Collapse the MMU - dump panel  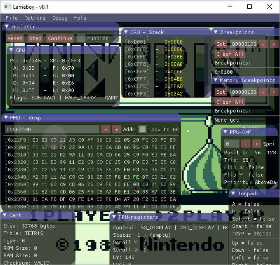pyautogui.click(x=6, y=118)
